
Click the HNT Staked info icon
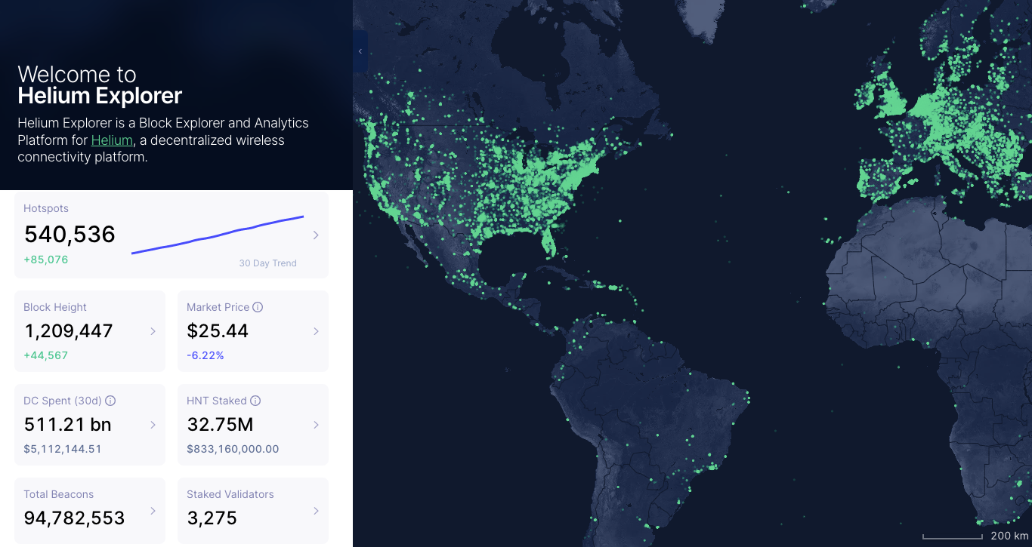point(255,401)
